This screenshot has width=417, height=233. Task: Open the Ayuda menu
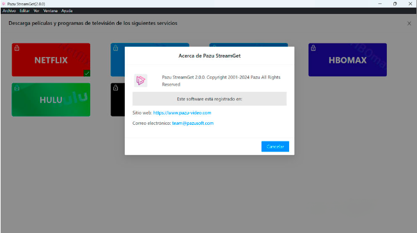[67, 11]
